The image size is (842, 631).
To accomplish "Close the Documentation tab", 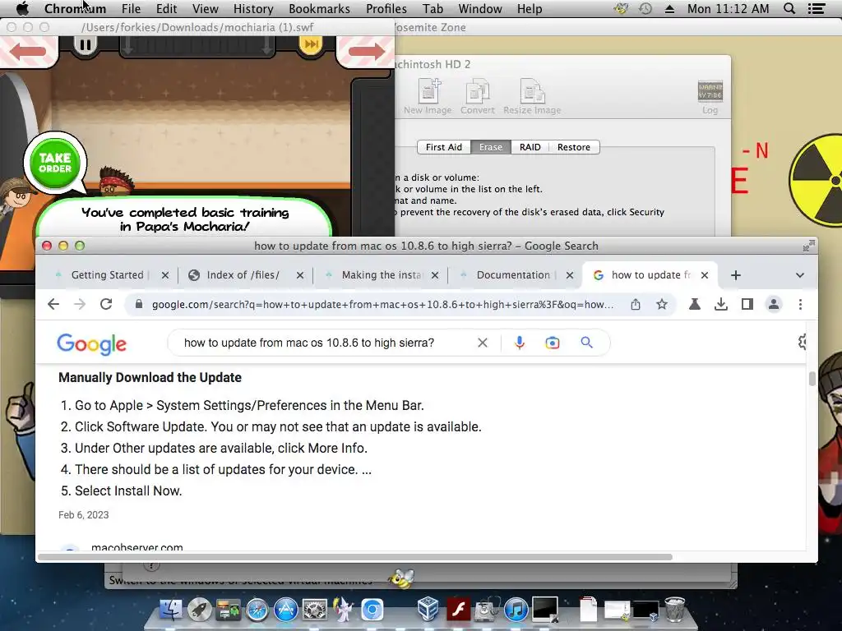I will coord(570,275).
